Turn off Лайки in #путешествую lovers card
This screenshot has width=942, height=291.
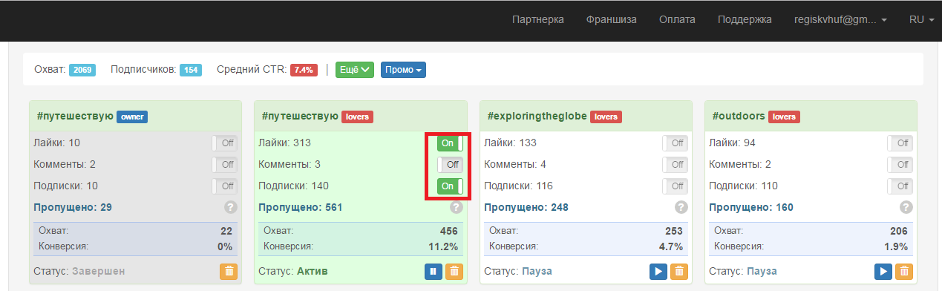450,143
